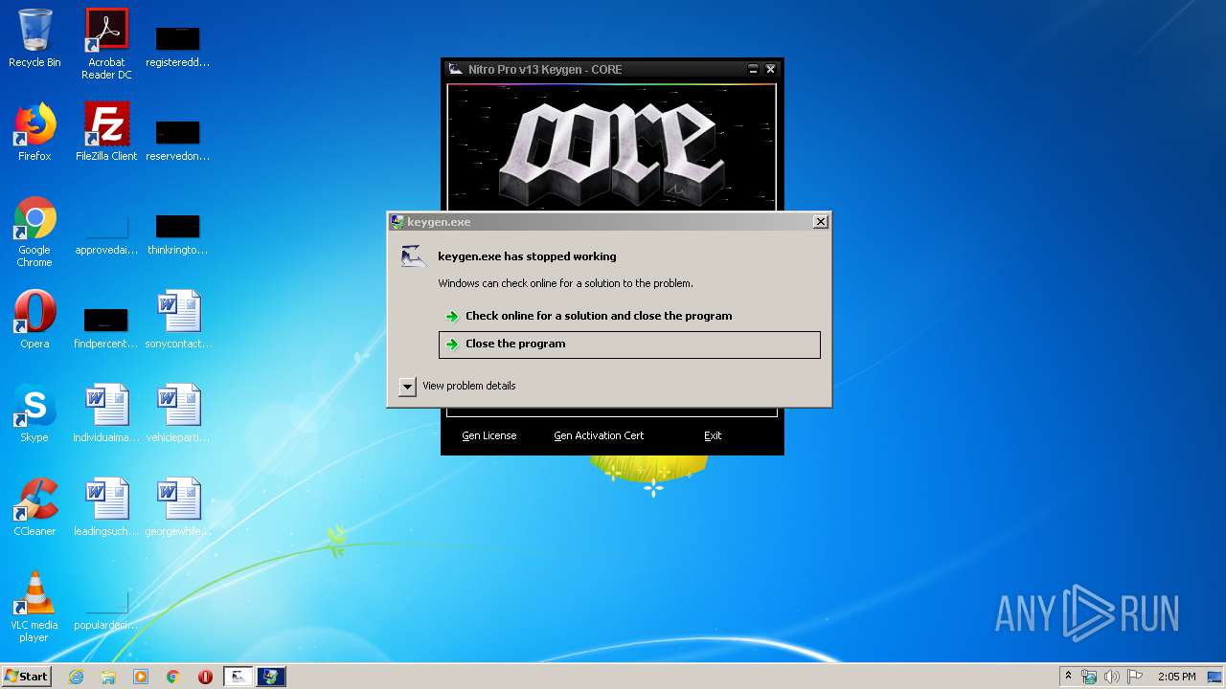Open the clock showing 2:05 PM
This screenshot has width=1226, height=689.
tap(1176, 677)
